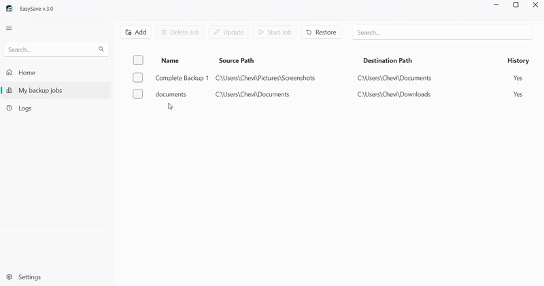Tick the select-all checkbox in header

pos(138,60)
